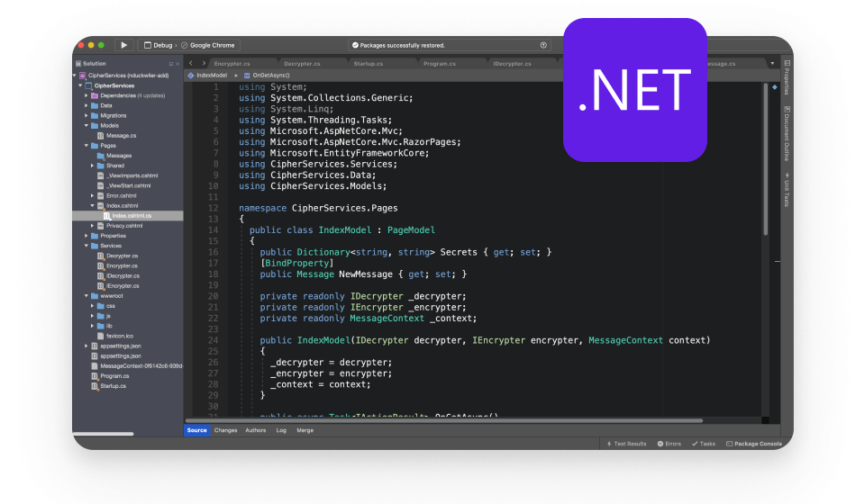Switch to the Decrypter.cs tab

(302, 64)
